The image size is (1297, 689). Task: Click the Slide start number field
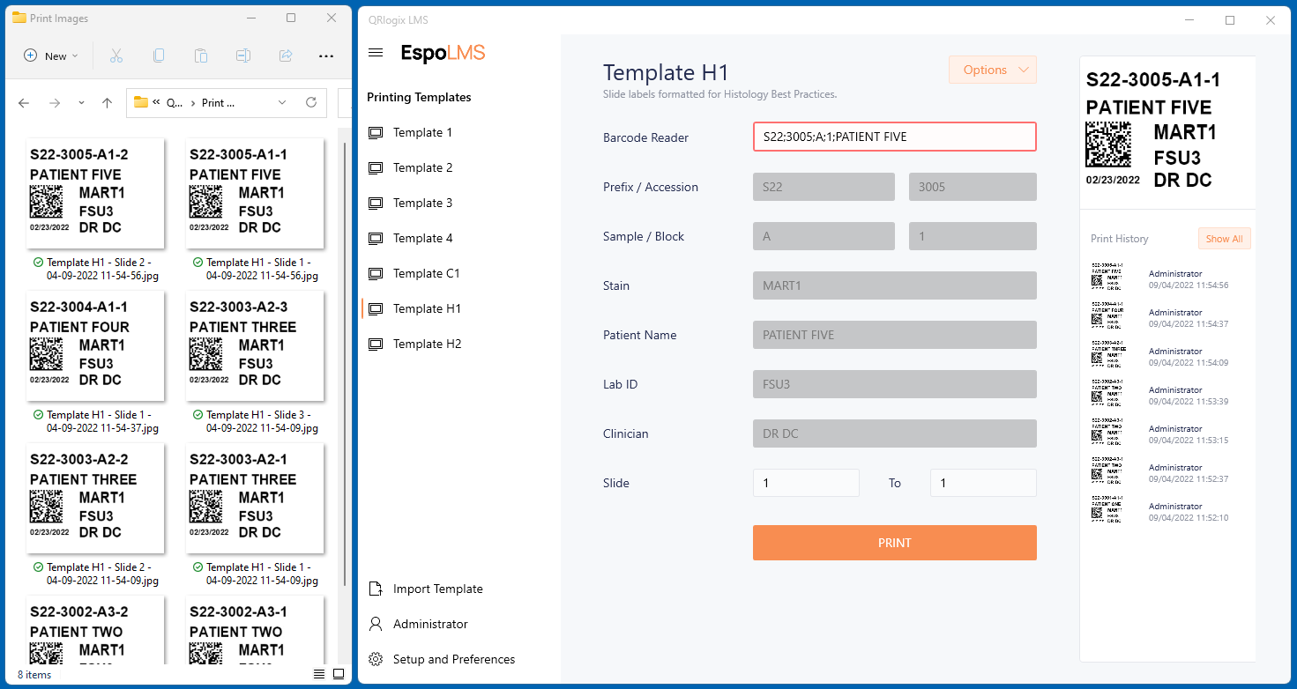(806, 483)
